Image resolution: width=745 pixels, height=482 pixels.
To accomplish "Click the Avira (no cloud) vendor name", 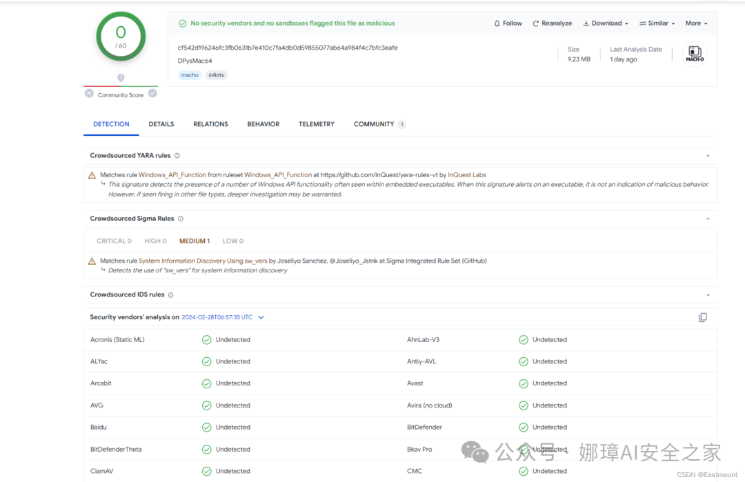I will (430, 405).
